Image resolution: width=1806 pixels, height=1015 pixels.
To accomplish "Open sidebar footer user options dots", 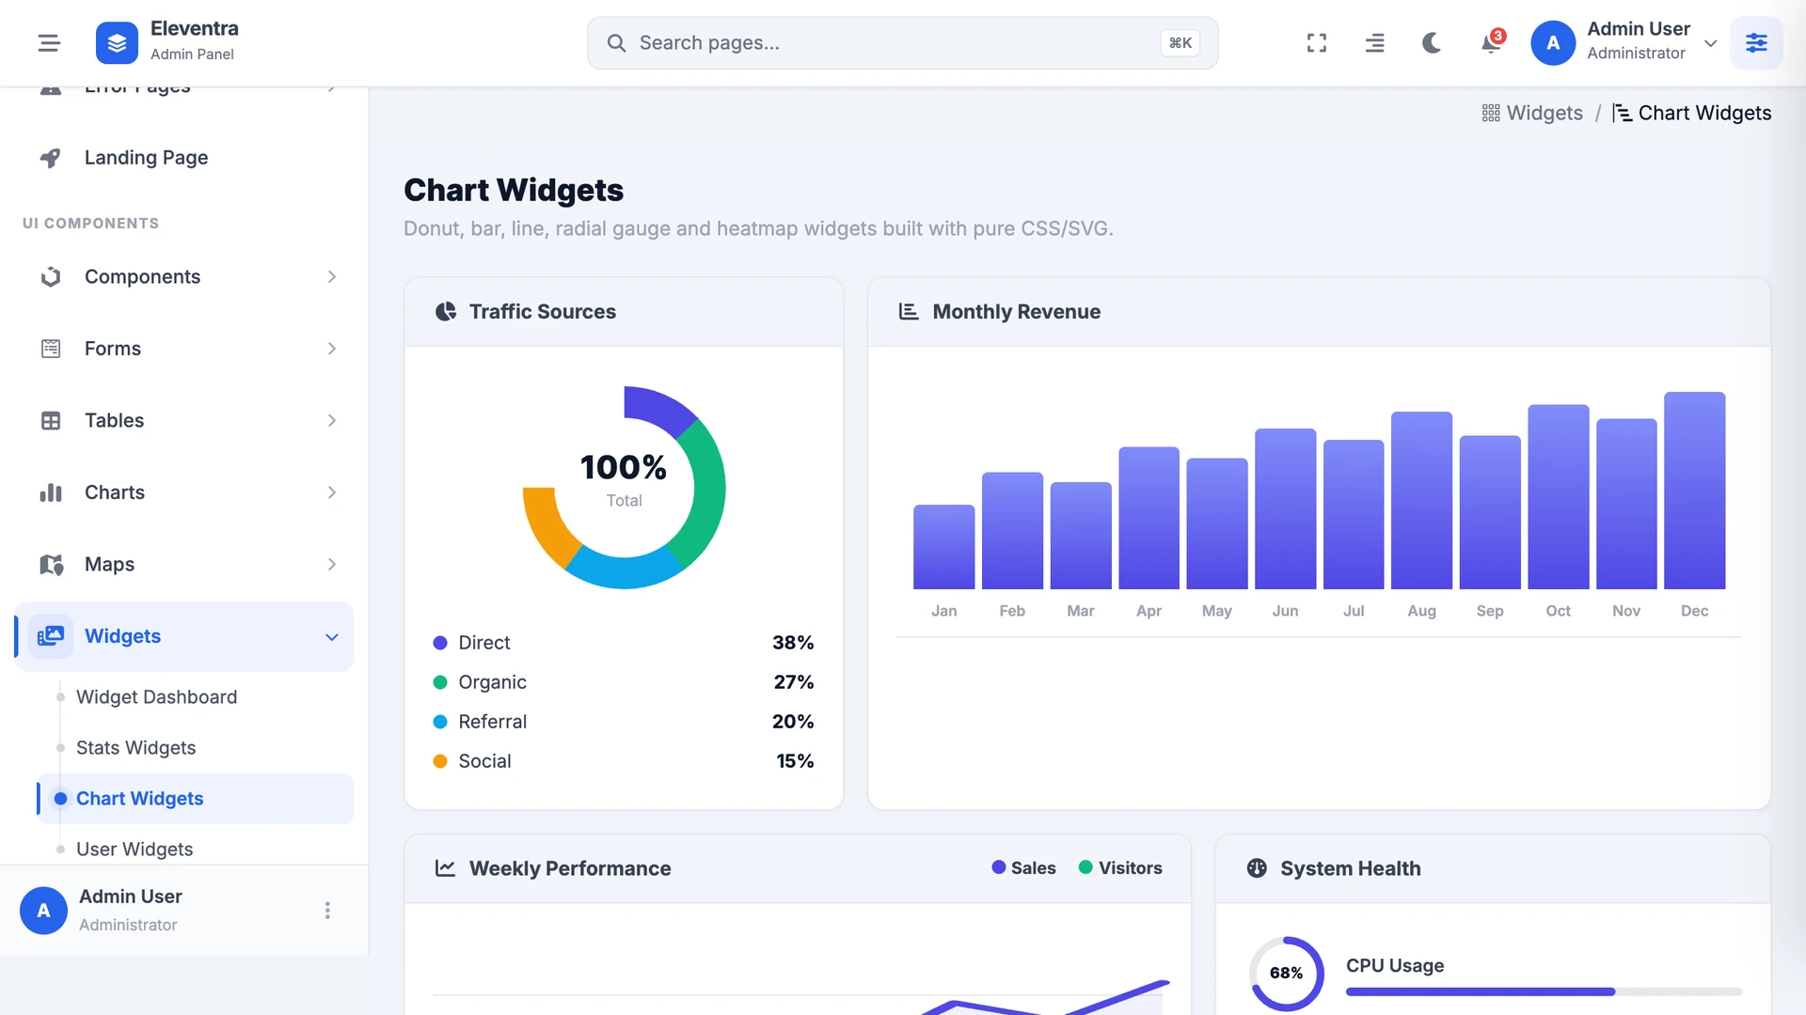I will [327, 911].
